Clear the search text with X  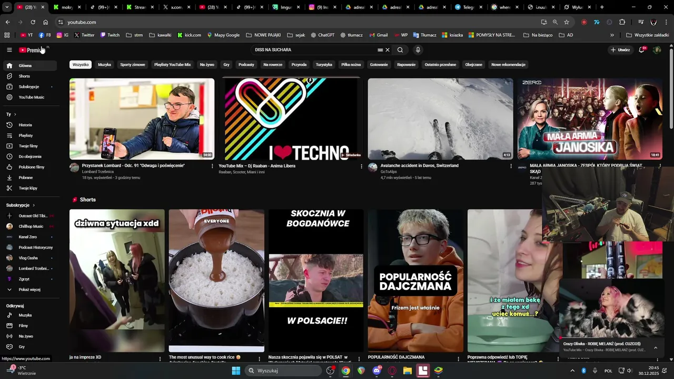(388, 50)
